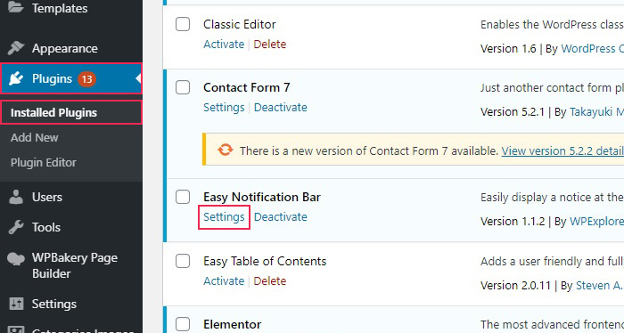The height and width of the screenshot is (333, 624).
Task: Click the Users person icon
Action: tap(16, 197)
